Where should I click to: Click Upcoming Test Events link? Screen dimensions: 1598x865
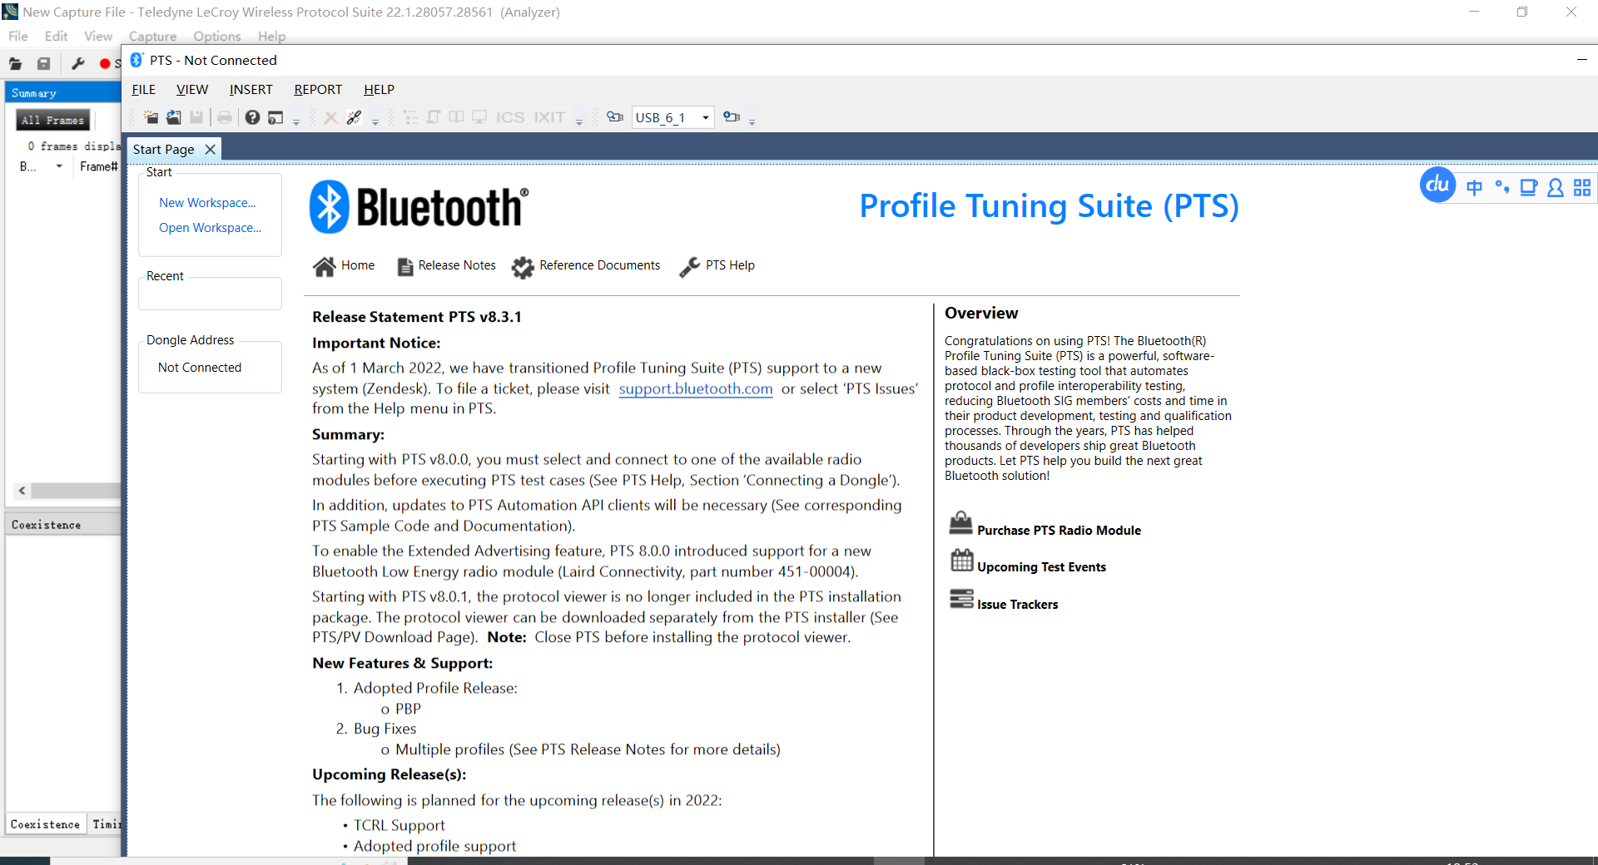1028,562
